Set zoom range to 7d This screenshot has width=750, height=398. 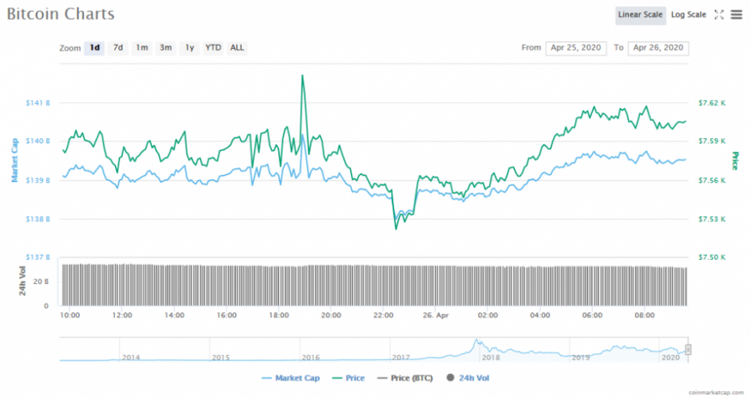tap(117, 47)
